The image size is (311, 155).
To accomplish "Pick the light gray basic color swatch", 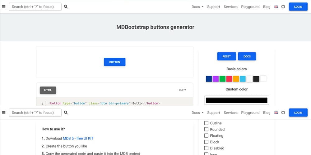I will pos(249,79).
